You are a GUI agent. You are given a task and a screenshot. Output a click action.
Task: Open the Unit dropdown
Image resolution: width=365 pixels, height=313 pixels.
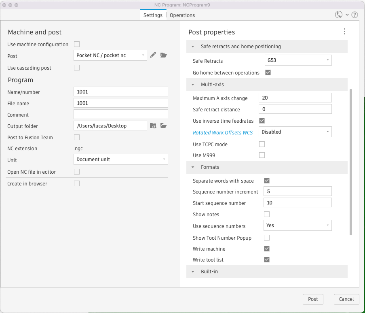pyautogui.click(x=121, y=159)
